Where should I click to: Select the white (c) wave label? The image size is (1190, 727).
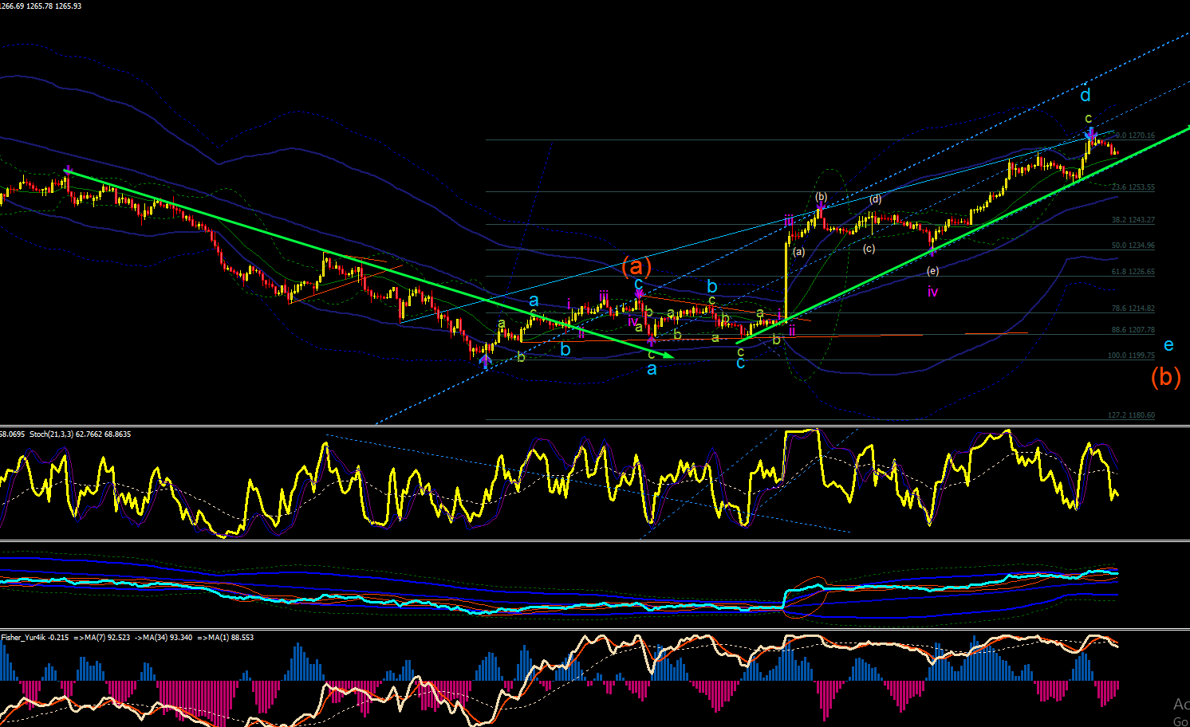pyautogui.click(x=869, y=249)
